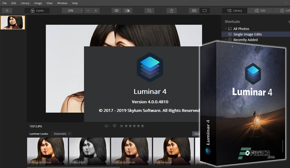This screenshot has width=290, height=168.
Task: Switch to gallery grid view icon
Action: tap(194, 10)
